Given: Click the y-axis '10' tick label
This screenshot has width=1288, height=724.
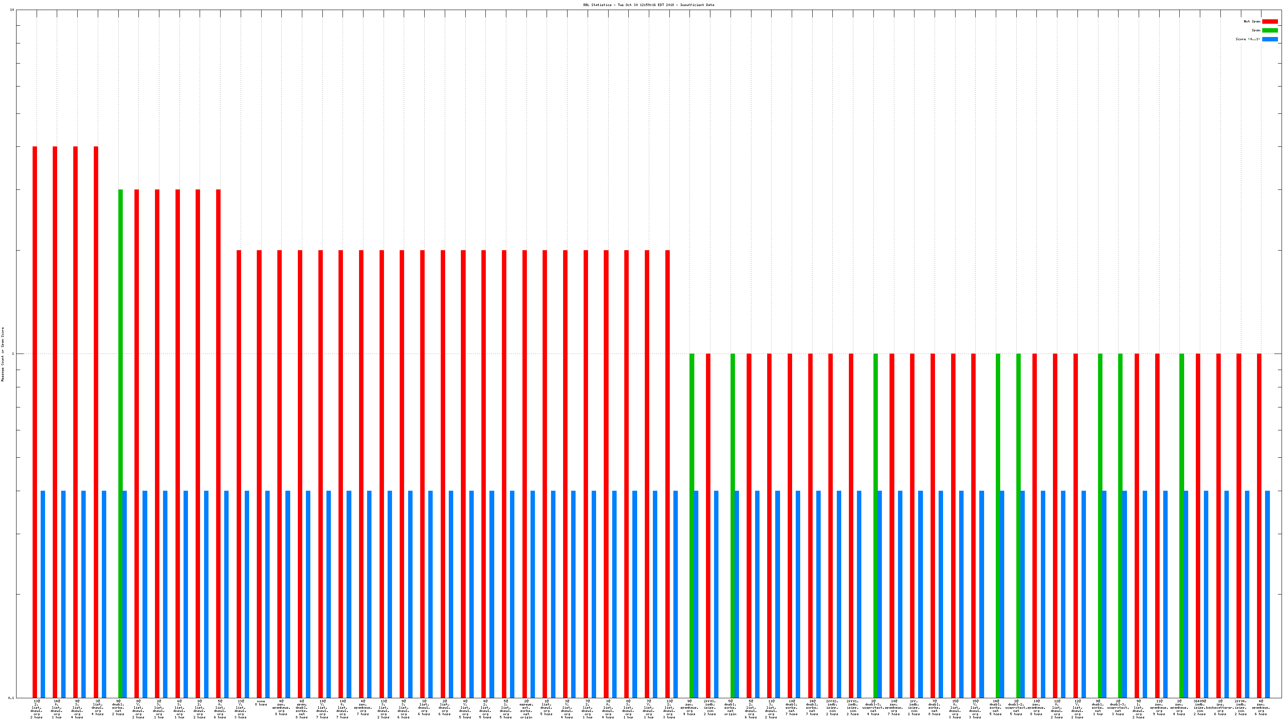Looking at the screenshot, I should pos(12,10).
